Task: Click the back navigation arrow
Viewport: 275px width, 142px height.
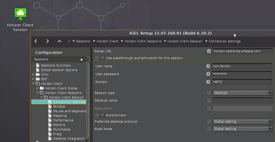Action: coord(36,41)
